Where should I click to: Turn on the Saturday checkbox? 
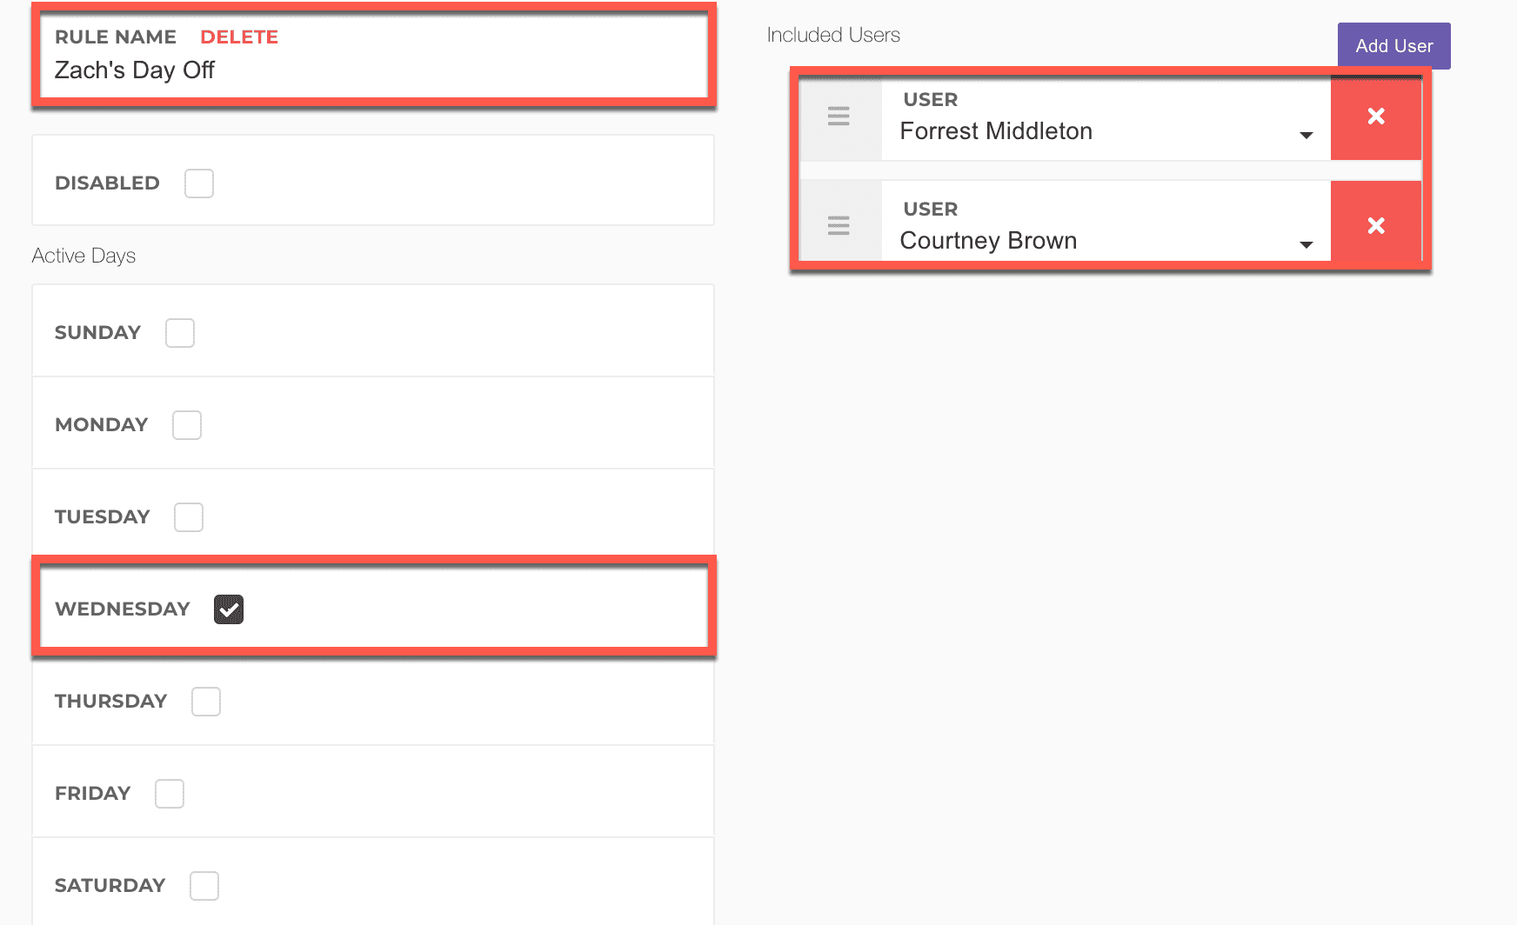click(204, 886)
